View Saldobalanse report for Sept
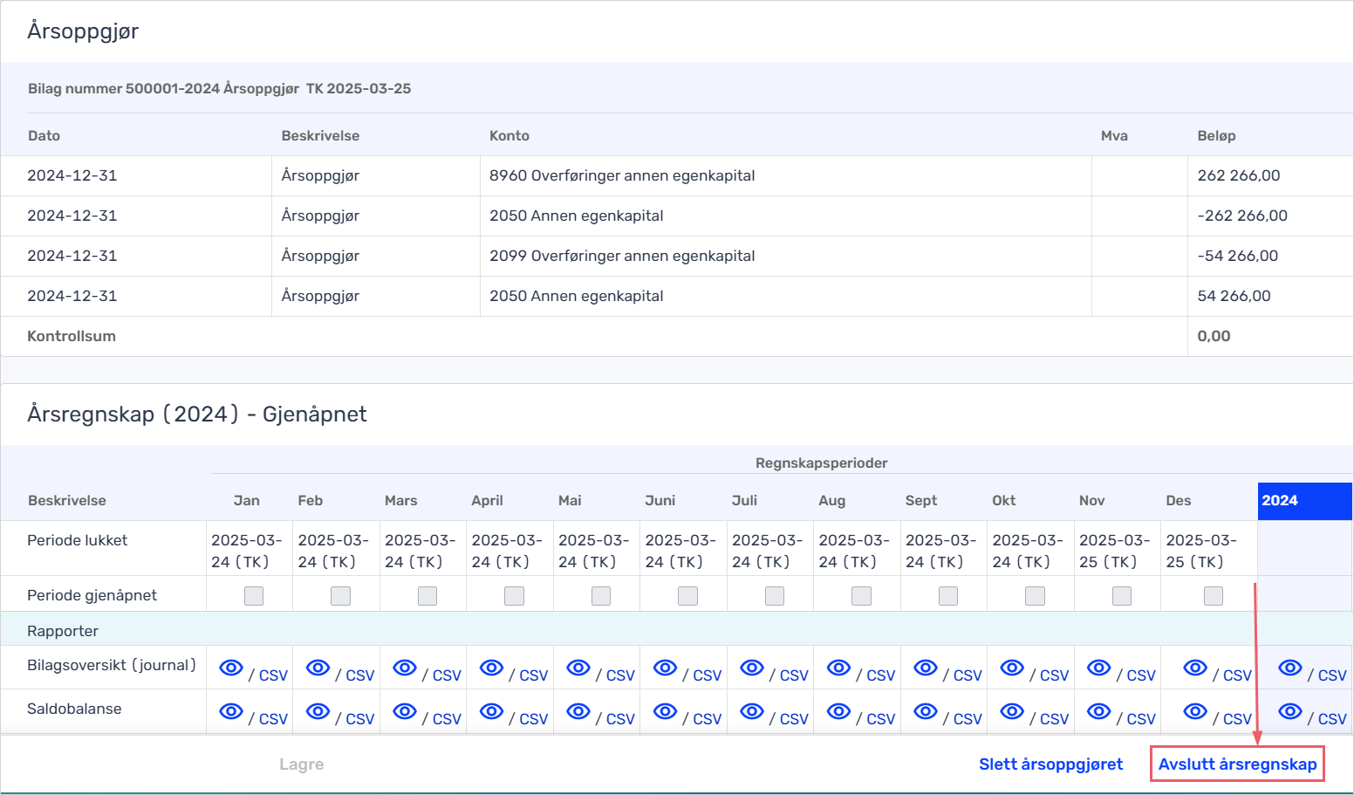Viewport: 1354px width, 795px height. (x=926, y=711)
